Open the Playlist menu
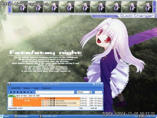The width and height of the screenshot is (157, 118). pyautogui.click(x=36, y=88)
